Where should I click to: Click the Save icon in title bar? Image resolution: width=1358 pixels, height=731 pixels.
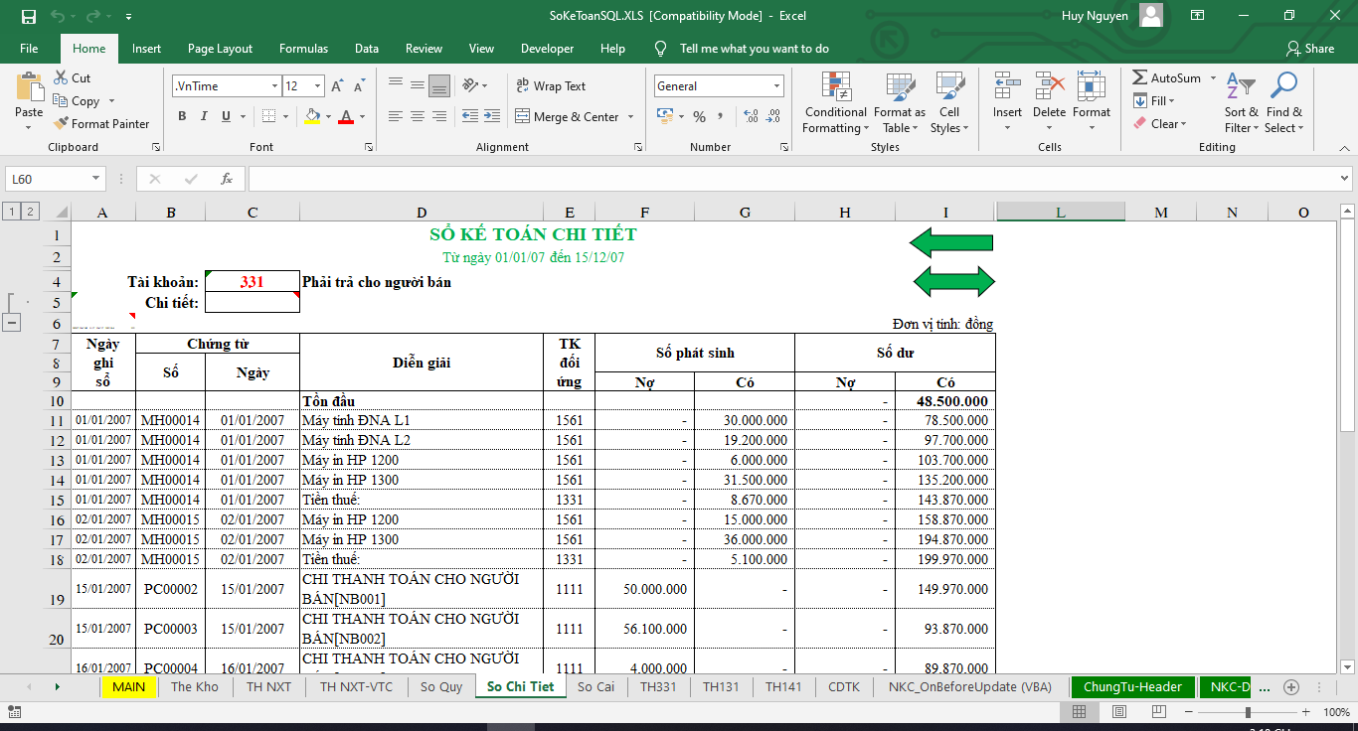pos(29,16)
